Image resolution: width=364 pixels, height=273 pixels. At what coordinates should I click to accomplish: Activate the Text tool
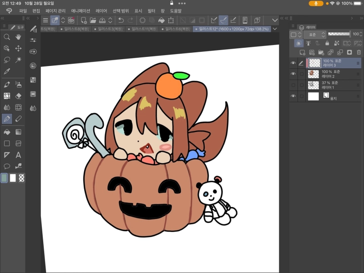click(x=19, y=155)
